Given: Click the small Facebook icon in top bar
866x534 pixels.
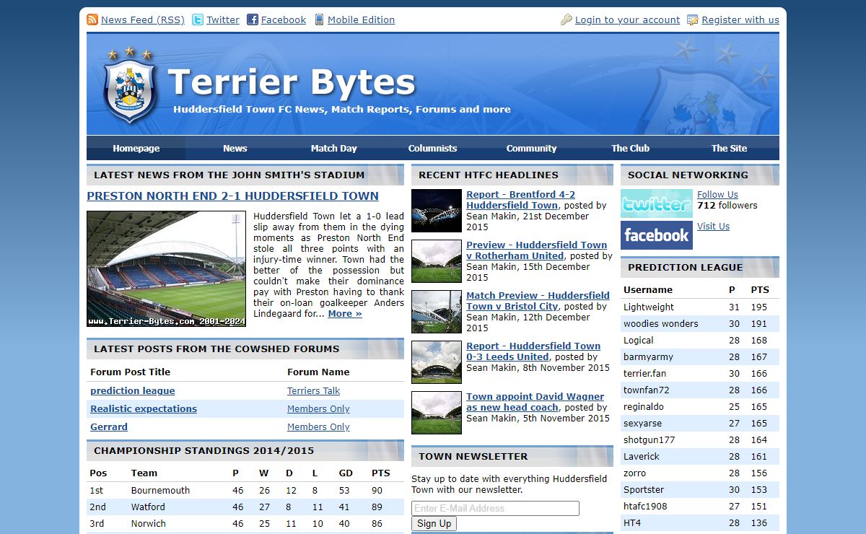Looking at the screenshot, I should tap(253, 19).
